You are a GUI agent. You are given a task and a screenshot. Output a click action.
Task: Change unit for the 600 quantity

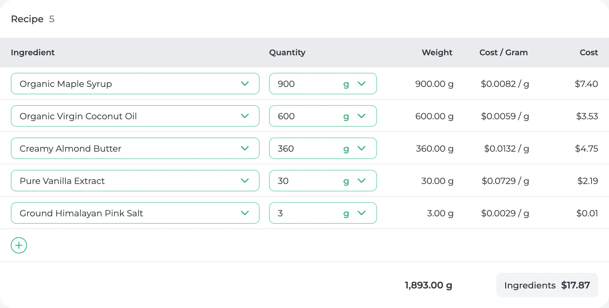354,116
